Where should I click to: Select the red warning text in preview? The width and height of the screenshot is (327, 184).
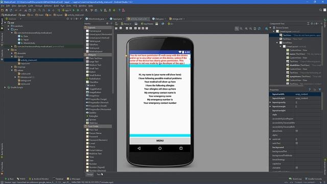pos(159,59)
